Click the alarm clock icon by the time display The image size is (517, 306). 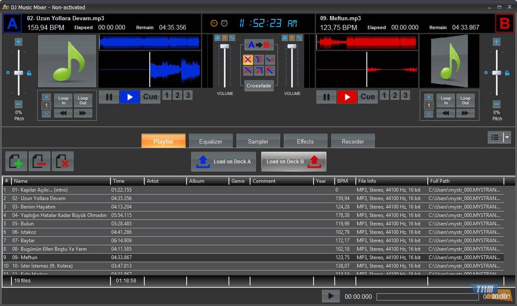pos(224,23)
